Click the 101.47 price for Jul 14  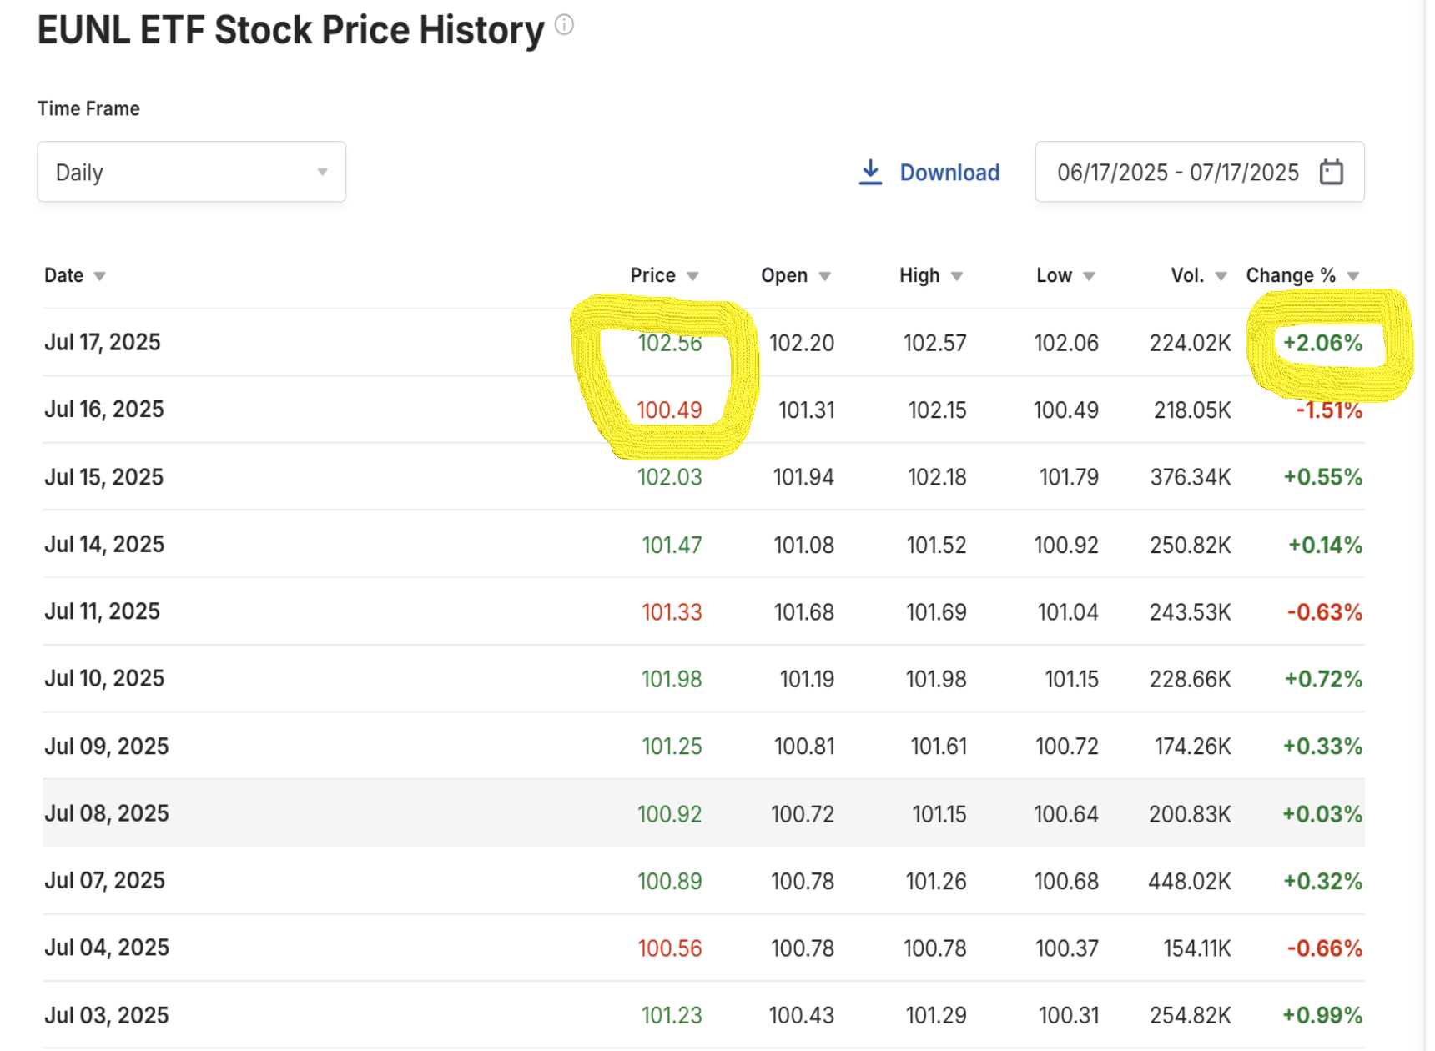(672, 545)
